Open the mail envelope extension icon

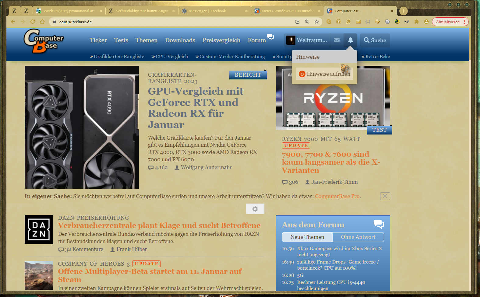pyautogui.click(x=358, y=22)
